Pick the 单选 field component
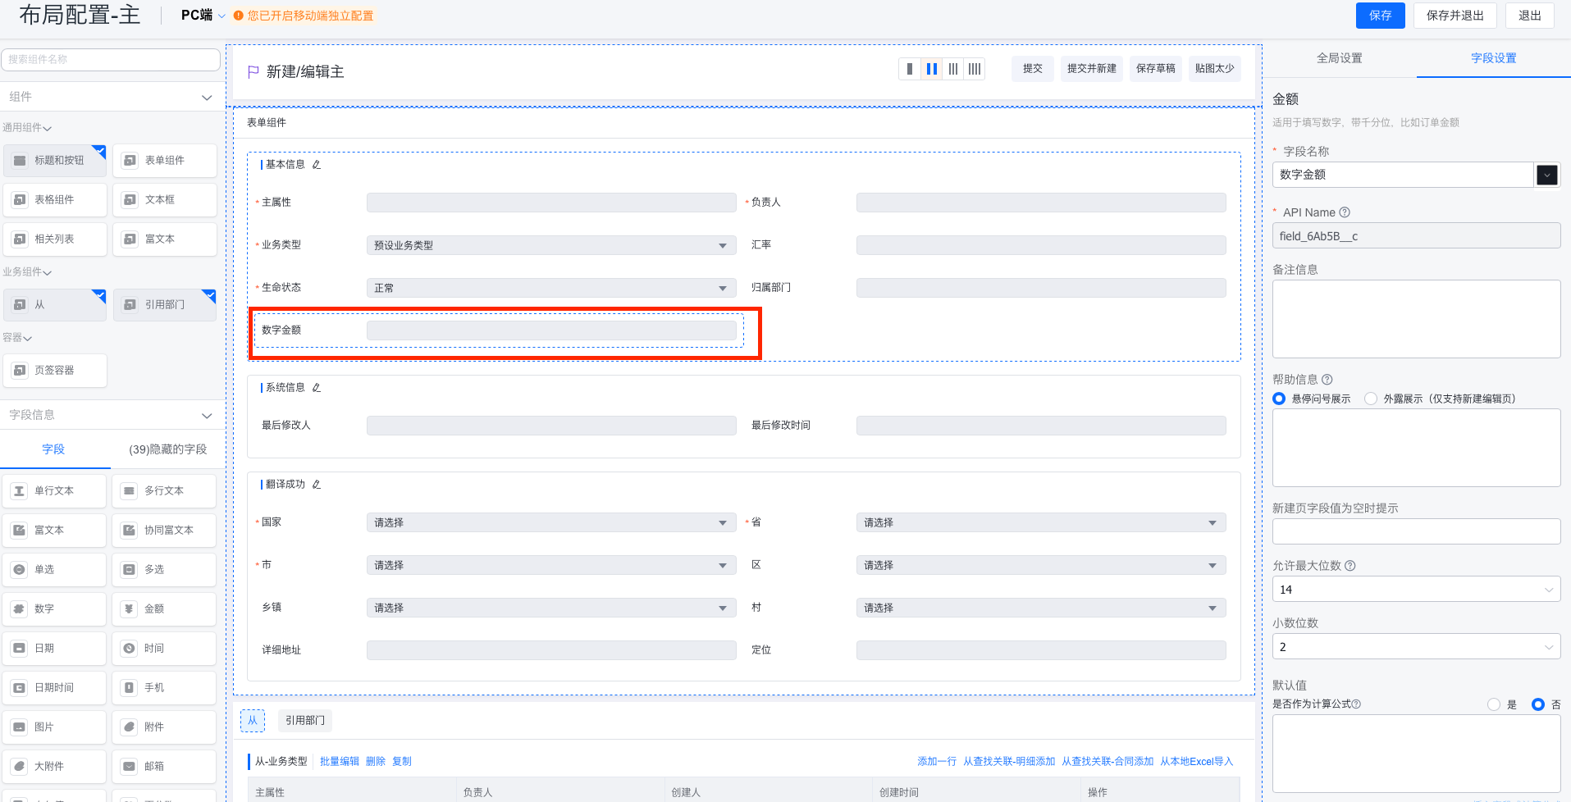Image resolution: width=1571 pixels, height=802 pixels. coord(55,570)
